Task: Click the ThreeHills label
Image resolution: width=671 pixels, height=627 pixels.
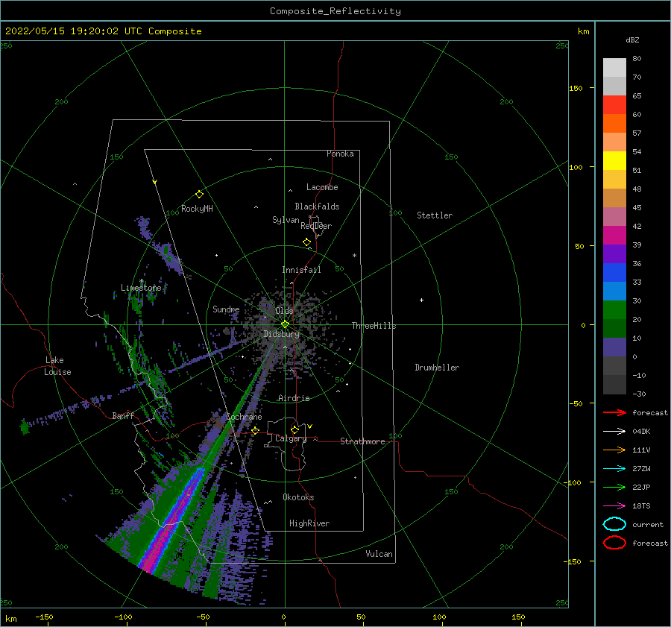Action: (x=374, y=326)
